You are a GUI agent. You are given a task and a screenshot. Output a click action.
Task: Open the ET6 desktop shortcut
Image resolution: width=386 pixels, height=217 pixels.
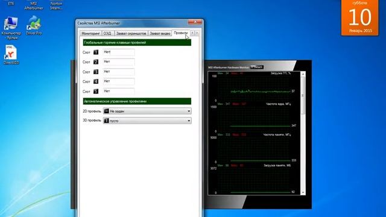[11, 3]
